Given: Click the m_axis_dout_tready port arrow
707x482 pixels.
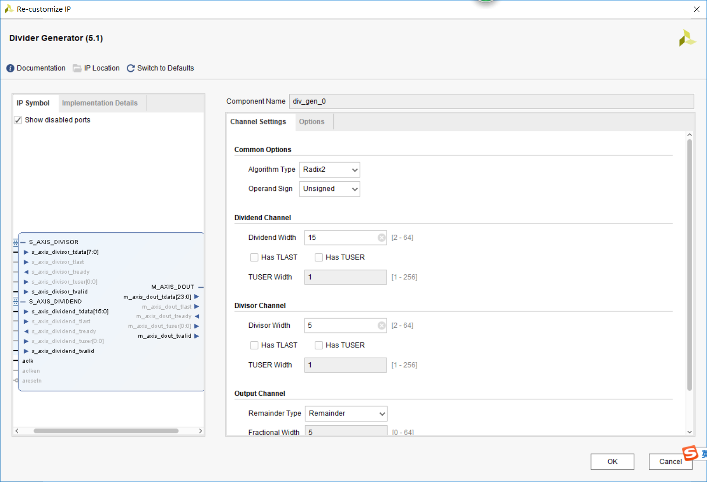Looking at the screenshot, I should 197,316.
